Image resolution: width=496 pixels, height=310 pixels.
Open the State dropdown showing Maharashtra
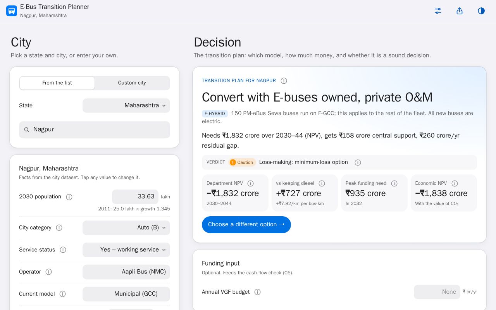click(126, 105)
